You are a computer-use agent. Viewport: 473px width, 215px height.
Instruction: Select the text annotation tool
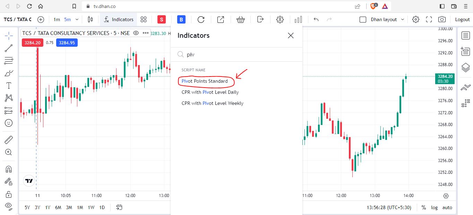9,86
